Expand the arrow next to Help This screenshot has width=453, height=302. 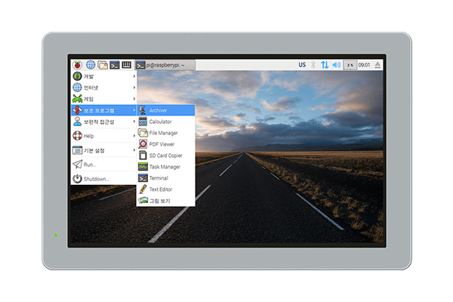tap(134, 136)
